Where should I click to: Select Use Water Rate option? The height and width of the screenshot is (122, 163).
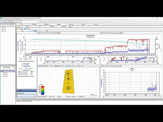(x=26, y=66)
